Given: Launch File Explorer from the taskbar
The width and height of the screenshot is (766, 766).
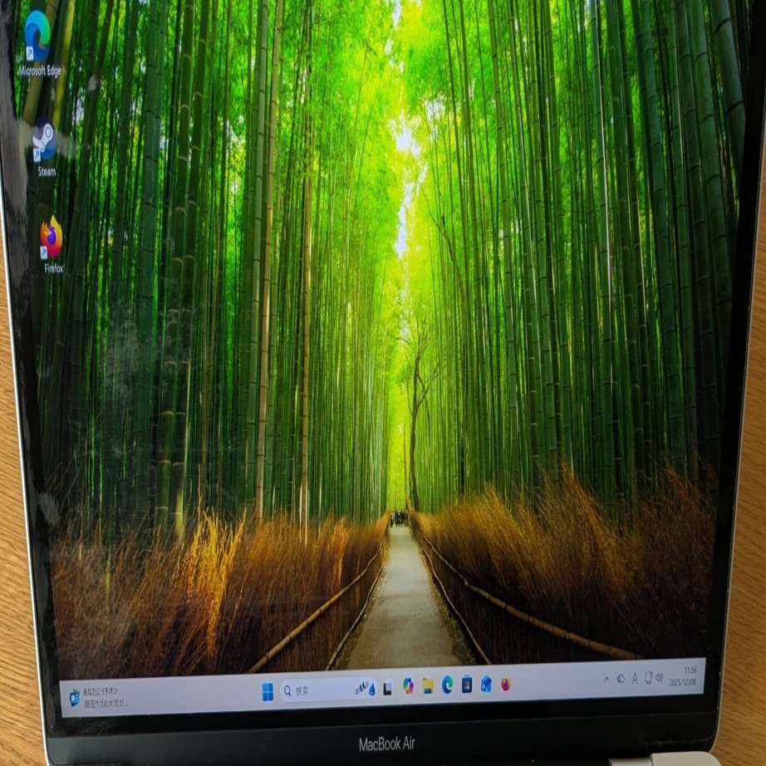Looking at the screenshot, I should (x=427, y=687).
